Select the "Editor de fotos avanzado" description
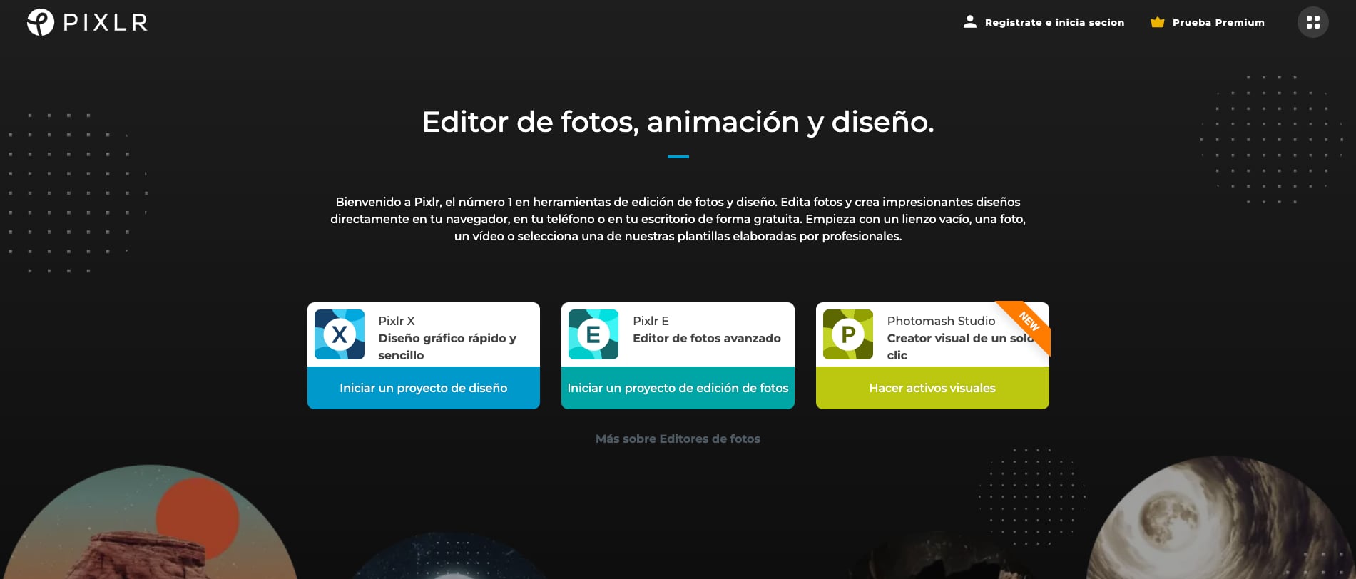This screenshot has width=1356, height=579. 706,339
